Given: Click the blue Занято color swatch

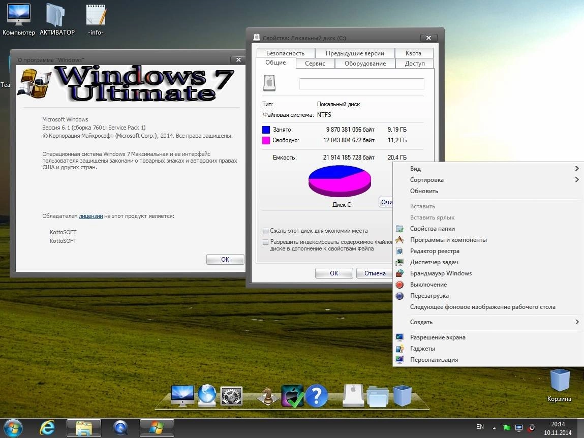Looking at the screenshot, I should [x=266, y=130].
